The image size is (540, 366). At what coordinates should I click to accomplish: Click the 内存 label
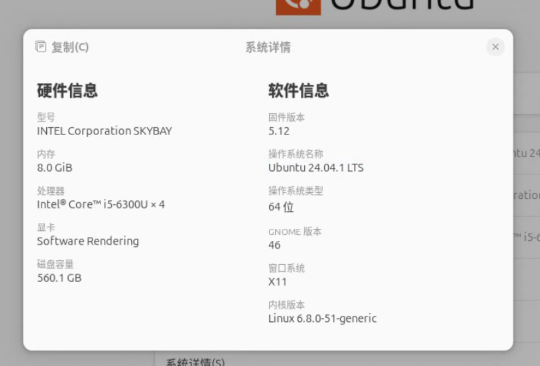pos(46,154)
